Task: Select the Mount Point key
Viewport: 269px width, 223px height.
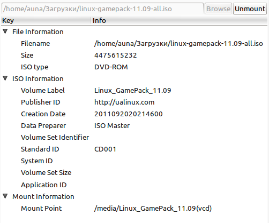Action: click(x=41, y=209)
